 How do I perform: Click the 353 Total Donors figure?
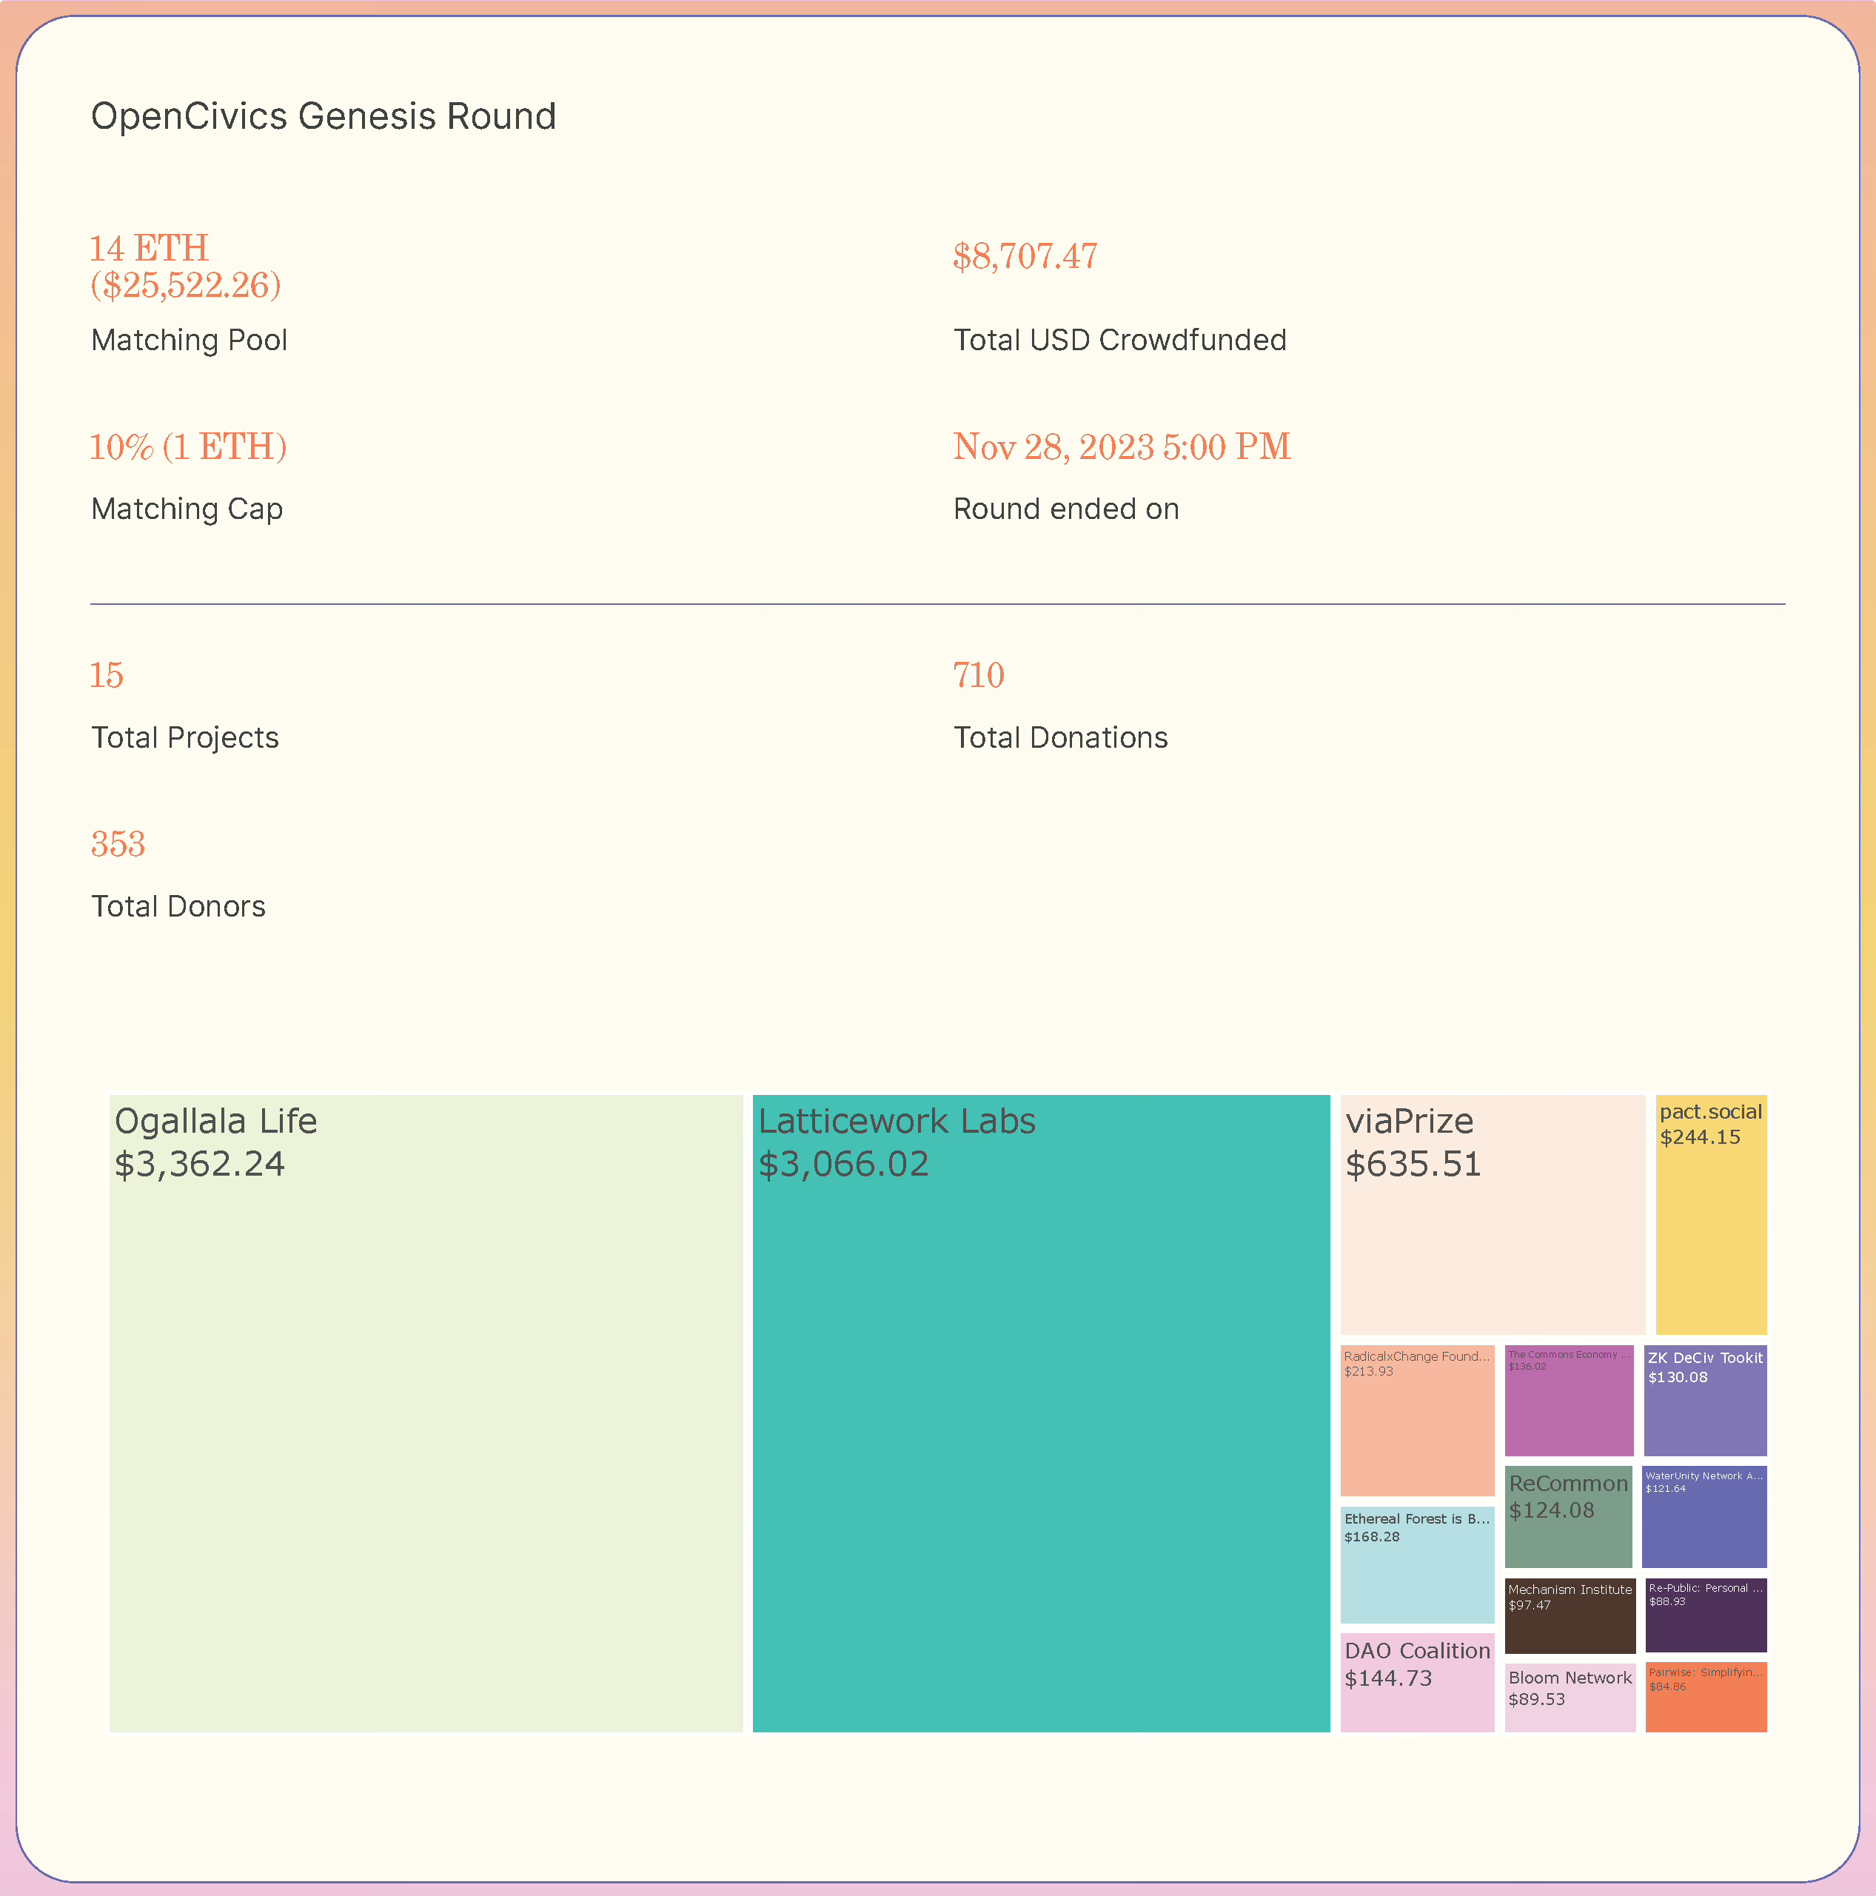coord(118,844)
